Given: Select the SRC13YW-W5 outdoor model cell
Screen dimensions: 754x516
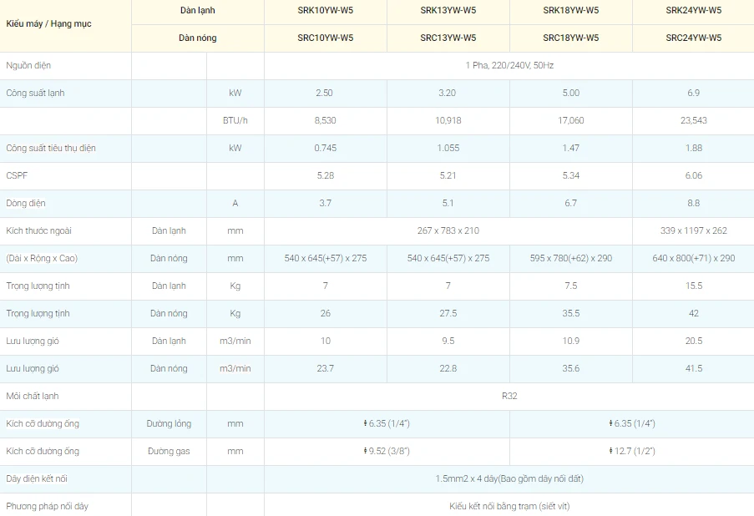Looking at the screenshot, I should coord(448,38).
